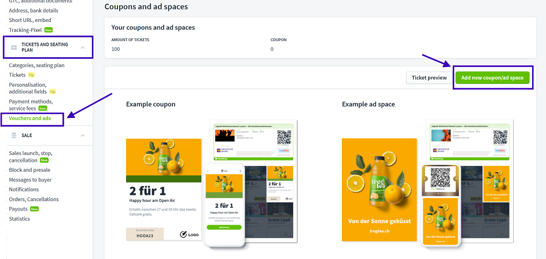
Task: Select Vouchers and ads in sidebar
Action: [30, 119]
